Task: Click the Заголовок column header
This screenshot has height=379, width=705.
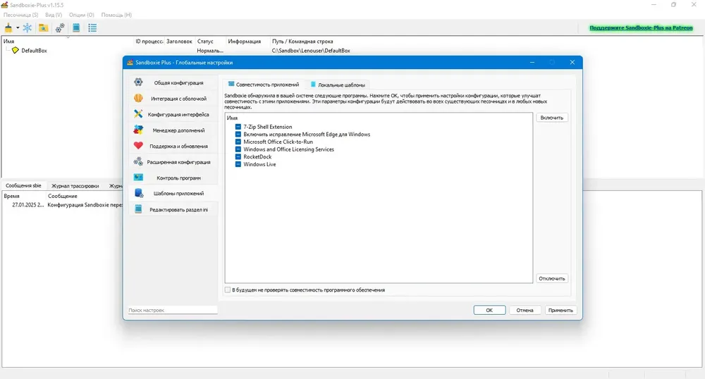Action: 179,42
